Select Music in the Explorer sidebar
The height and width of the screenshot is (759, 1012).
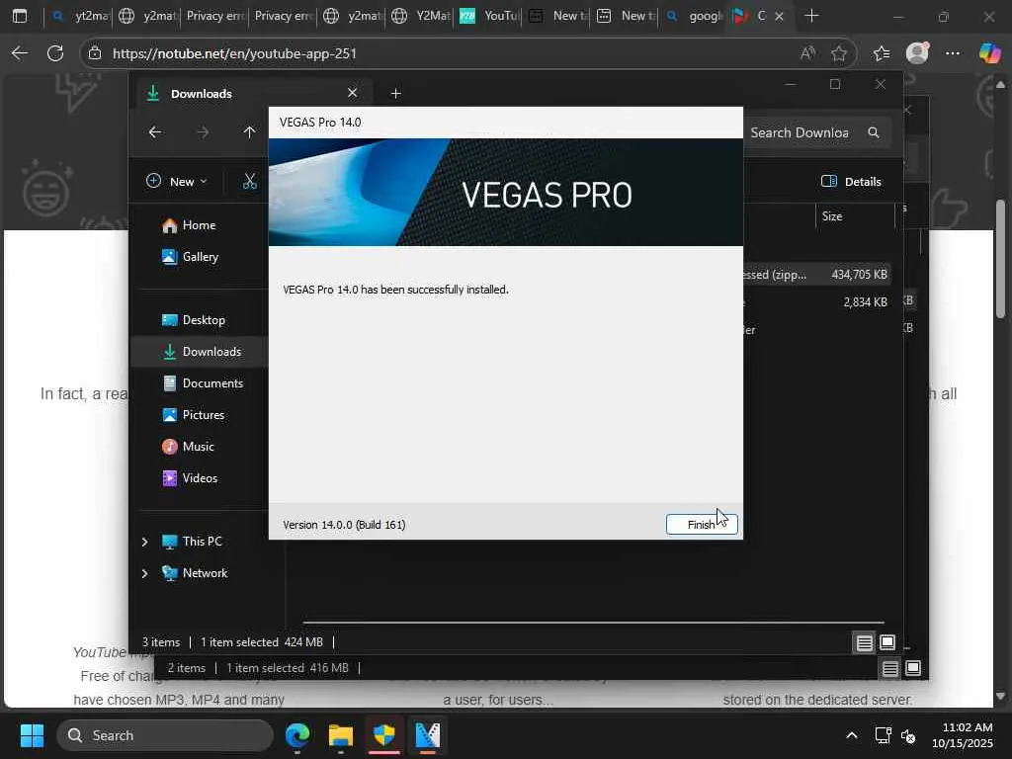coord(189,447)
